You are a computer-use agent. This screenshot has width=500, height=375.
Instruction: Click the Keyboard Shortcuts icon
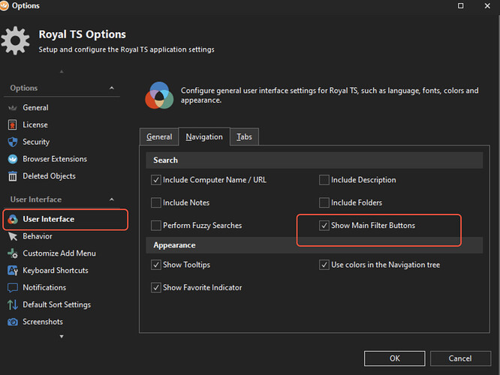(x=13, y=271)
